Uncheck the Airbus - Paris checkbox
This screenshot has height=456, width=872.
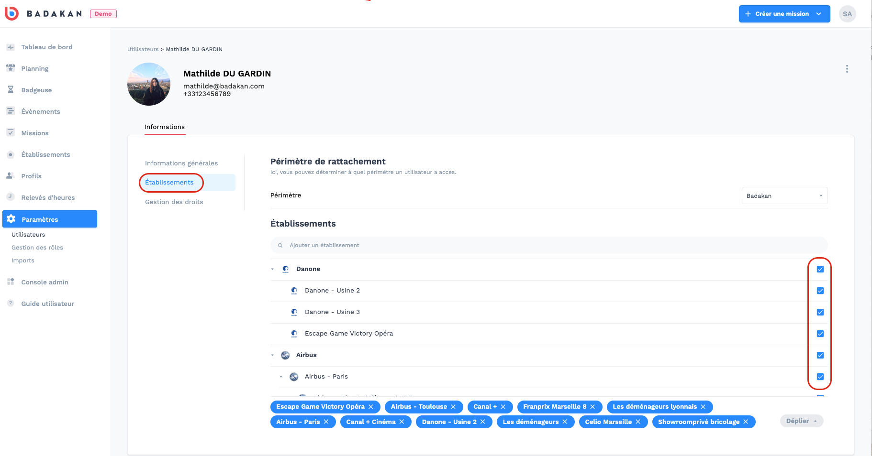point(820,377)
